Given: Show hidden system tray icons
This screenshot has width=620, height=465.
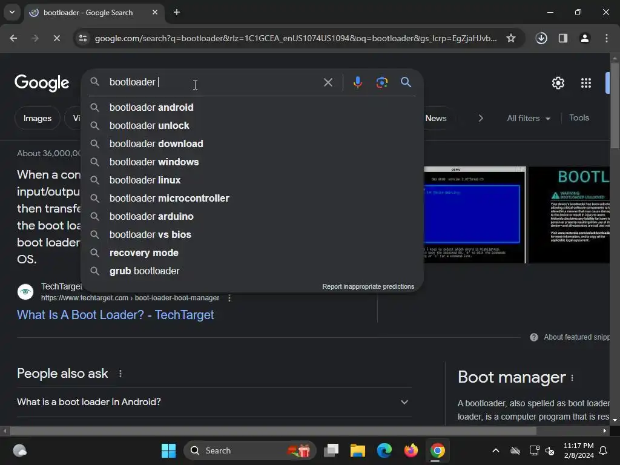Looking at the screenshot, I should tap(495, 450).
